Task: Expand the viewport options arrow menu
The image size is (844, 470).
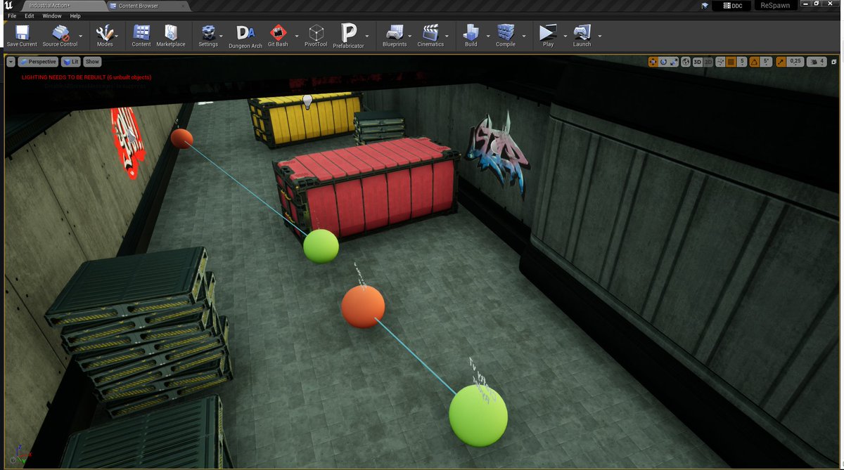Action: (x=11, y=62)
